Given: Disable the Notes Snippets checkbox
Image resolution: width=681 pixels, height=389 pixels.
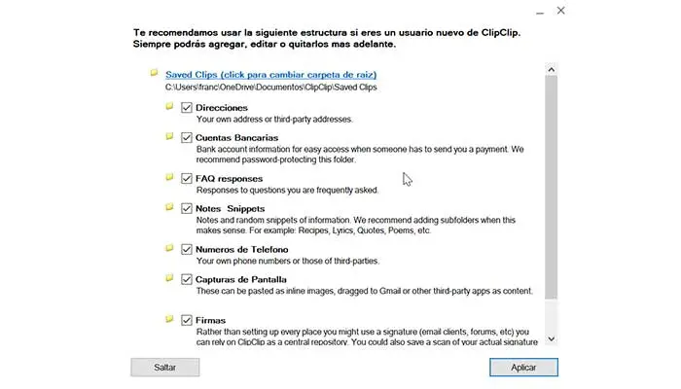Looking at the screenshot, I should point(187,208).
